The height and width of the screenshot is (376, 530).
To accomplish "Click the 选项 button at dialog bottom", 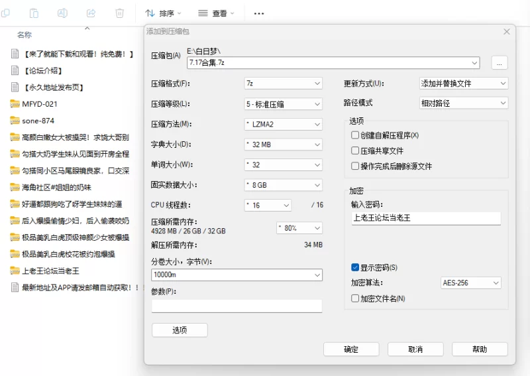I will click(180, 330).
